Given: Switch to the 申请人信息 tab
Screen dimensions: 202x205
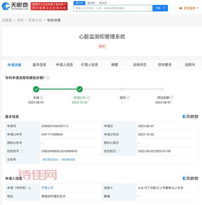Looking at the screenshot, I should click(x=64, y=65).
